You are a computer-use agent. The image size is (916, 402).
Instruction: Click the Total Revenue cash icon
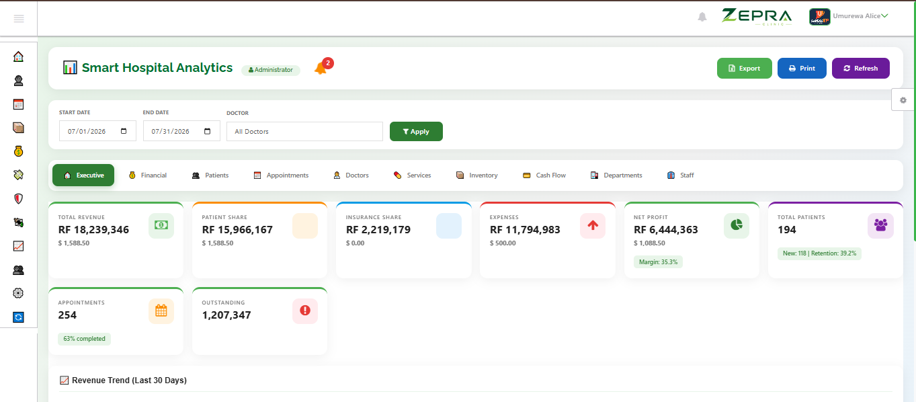(x=161, y=225)
